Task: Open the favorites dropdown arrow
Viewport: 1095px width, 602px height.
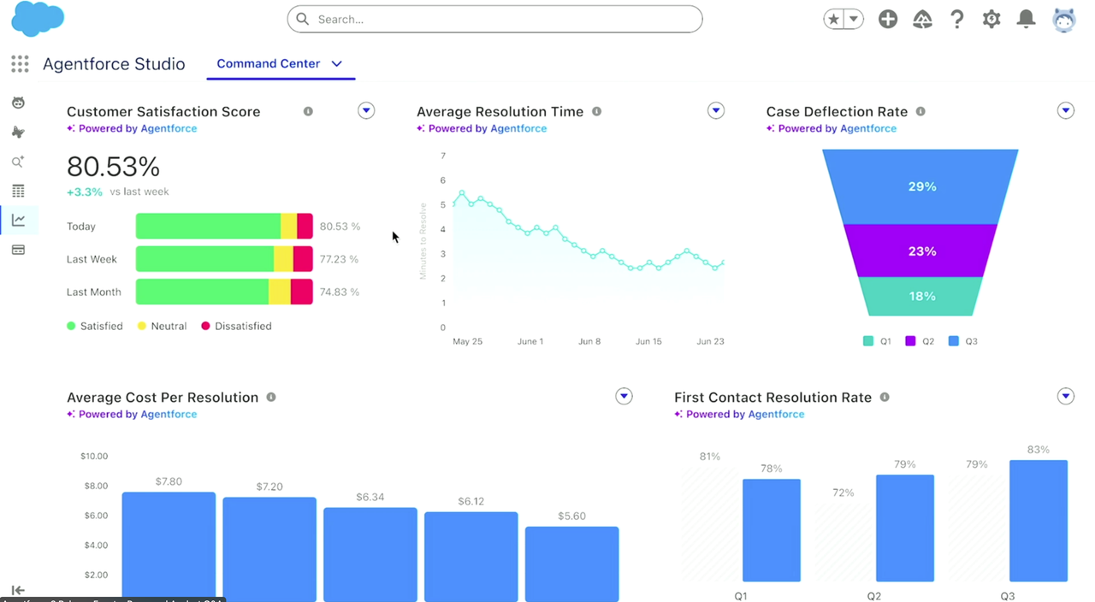Action: (x=853, y=18)
